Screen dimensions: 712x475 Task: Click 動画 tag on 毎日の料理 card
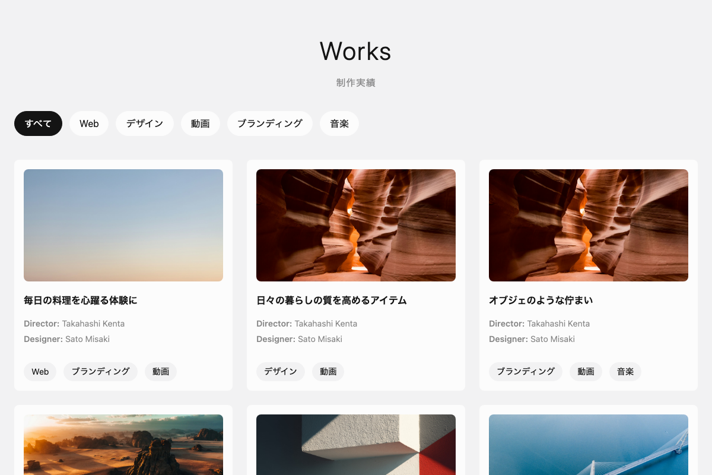click(161, 372)
